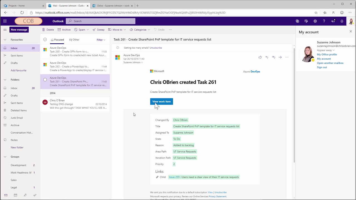Image resolution: width=356 pixels, height=200 pixels.
Task: Open the Settings gear in Outlook header
Action: [315, 21]
